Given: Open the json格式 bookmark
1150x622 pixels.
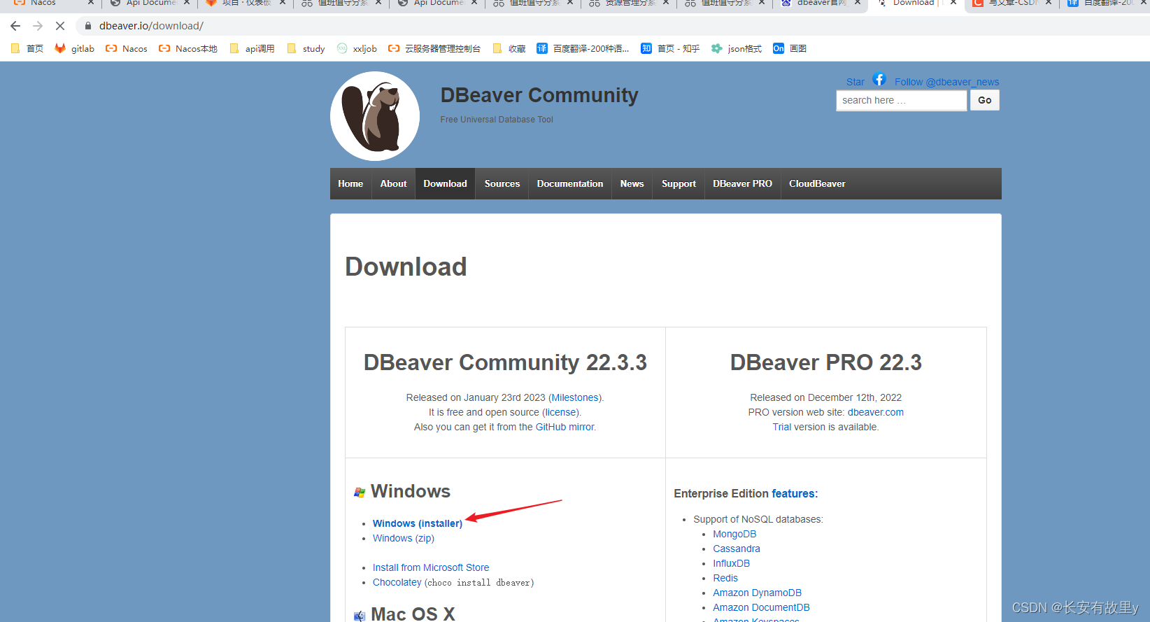Looking at the screenshot, I should tap(737, 48).
